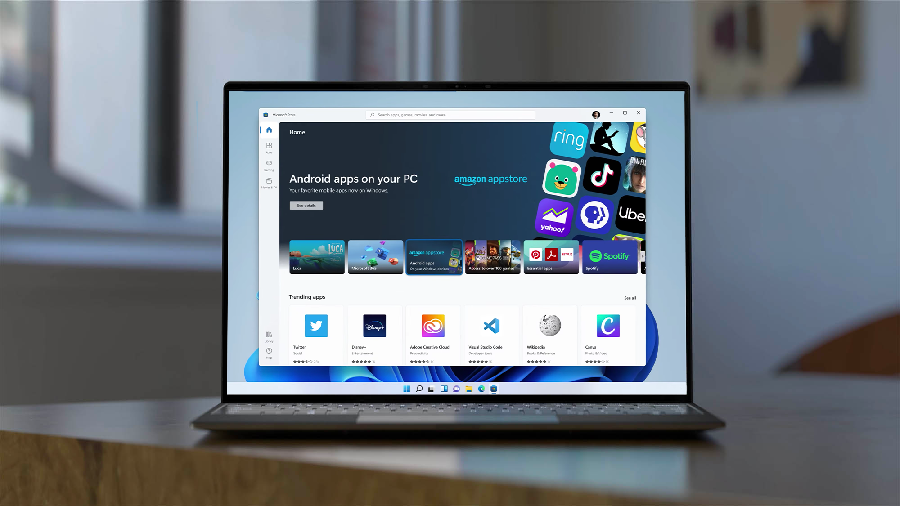The width and height of the screenshot is (900, 506).
Task: Click the Spotify featured banner tile
Action: (609, 257)
